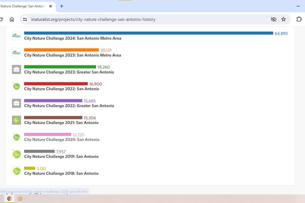The width and height of the screenshot is (305, 203).
Task: Open City Nature Challenge 2021: San Antonio link
Action: pyautogui.click(x=61, y=123)
